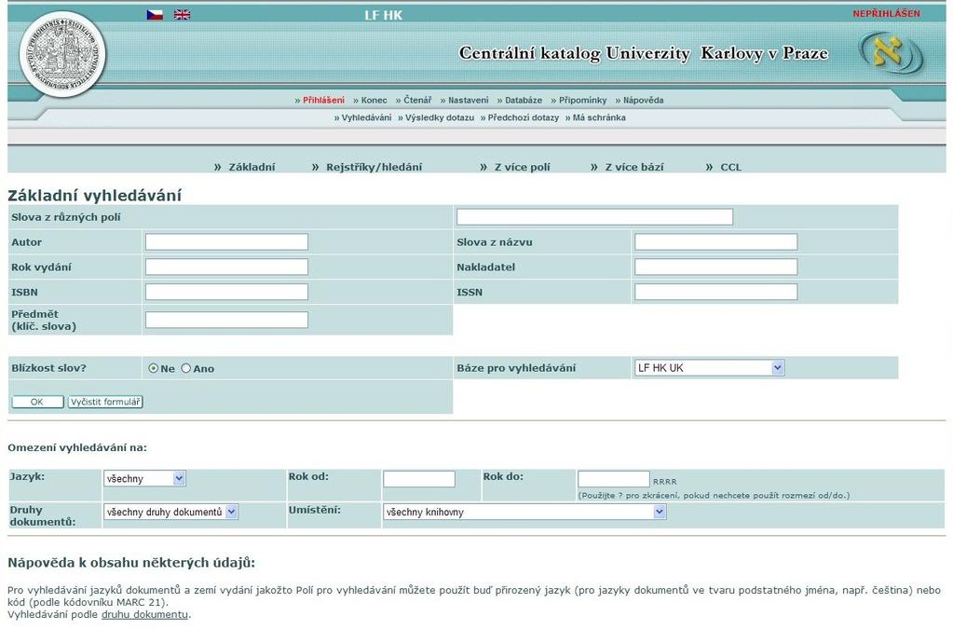
Task: Submit the search with the OK button
Action: (37, 402)
